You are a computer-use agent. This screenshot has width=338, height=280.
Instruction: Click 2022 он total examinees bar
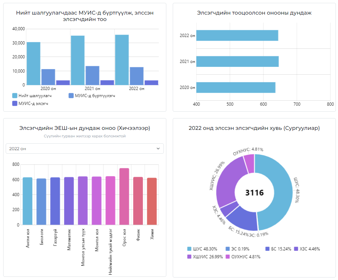(122, 60)
